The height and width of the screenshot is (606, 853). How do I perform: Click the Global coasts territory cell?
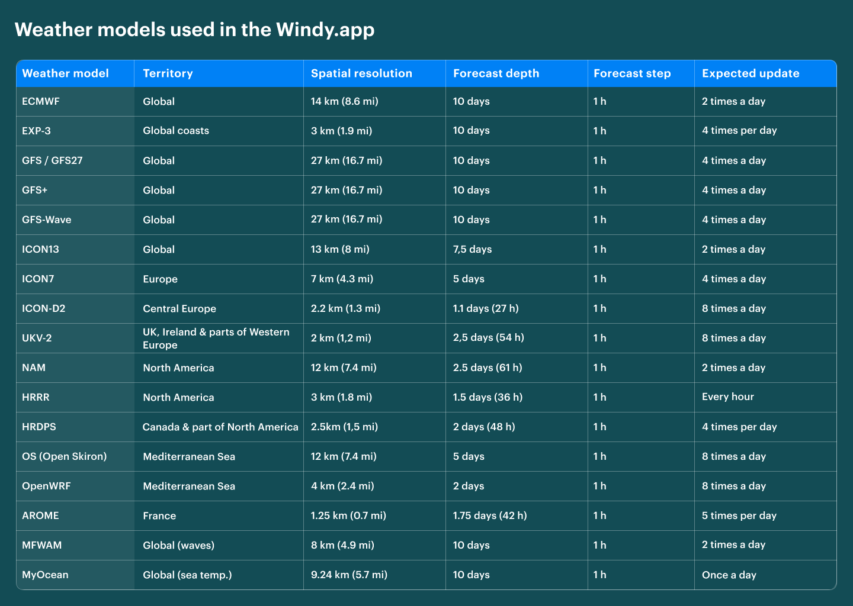(176, 131)
